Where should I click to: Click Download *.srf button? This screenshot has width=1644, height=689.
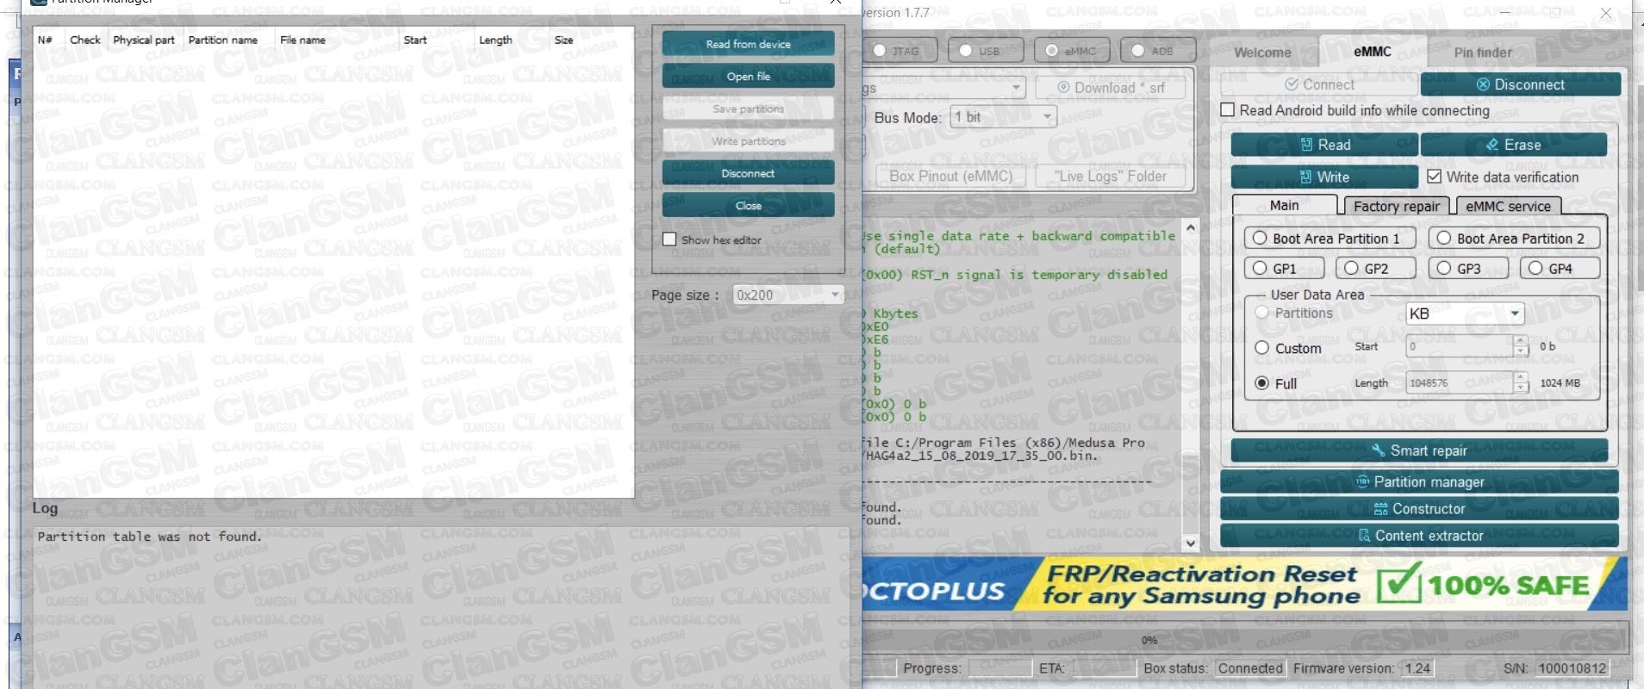coord(1110,88)
